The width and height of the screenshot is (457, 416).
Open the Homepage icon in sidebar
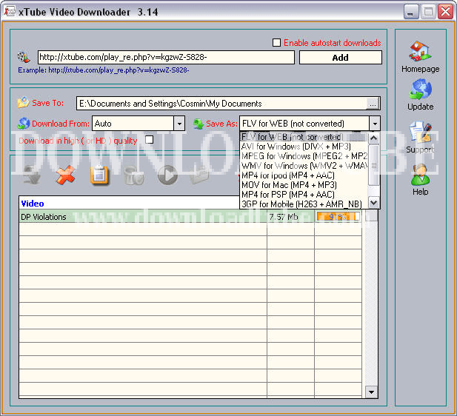point(420,53)
